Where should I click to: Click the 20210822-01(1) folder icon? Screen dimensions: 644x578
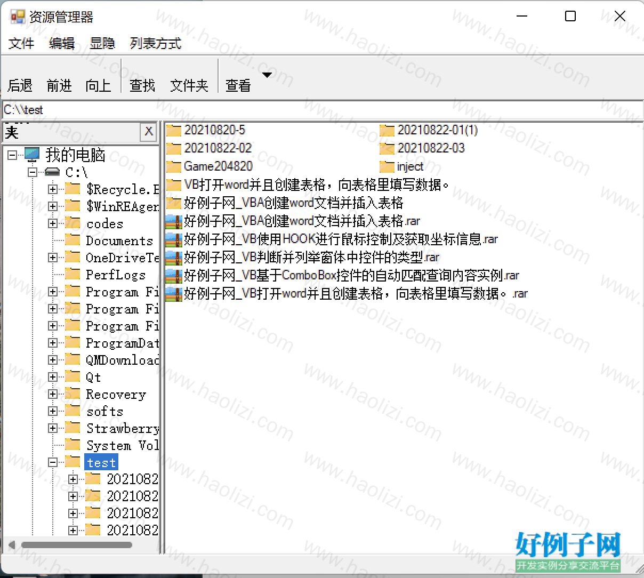(x=387, y=130)
